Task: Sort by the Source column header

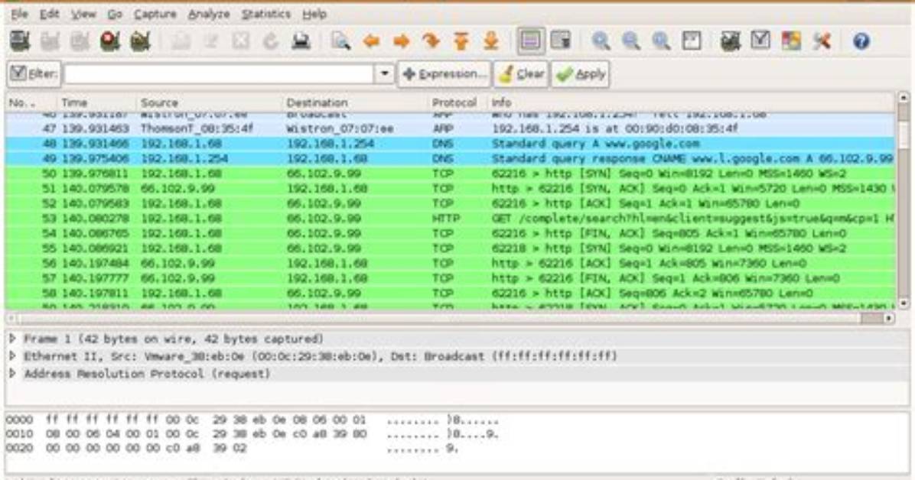Action: pos(209,102)
